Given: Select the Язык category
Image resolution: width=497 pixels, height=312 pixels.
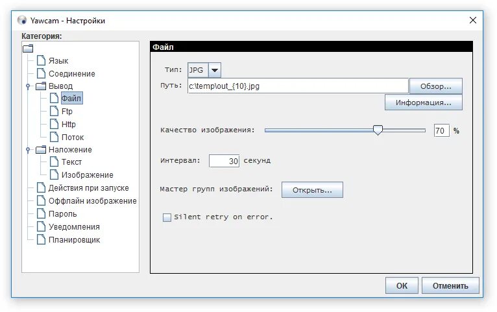Looking at the screenshot, I should (58, 60).
